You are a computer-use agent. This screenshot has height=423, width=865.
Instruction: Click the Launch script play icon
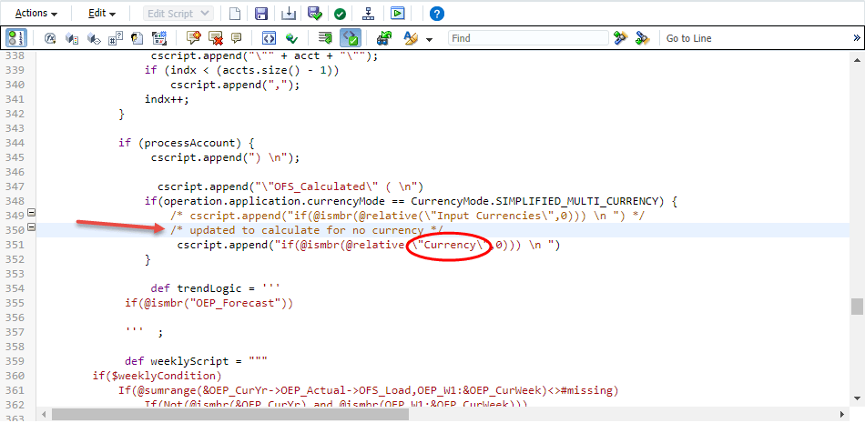point(397,14)
